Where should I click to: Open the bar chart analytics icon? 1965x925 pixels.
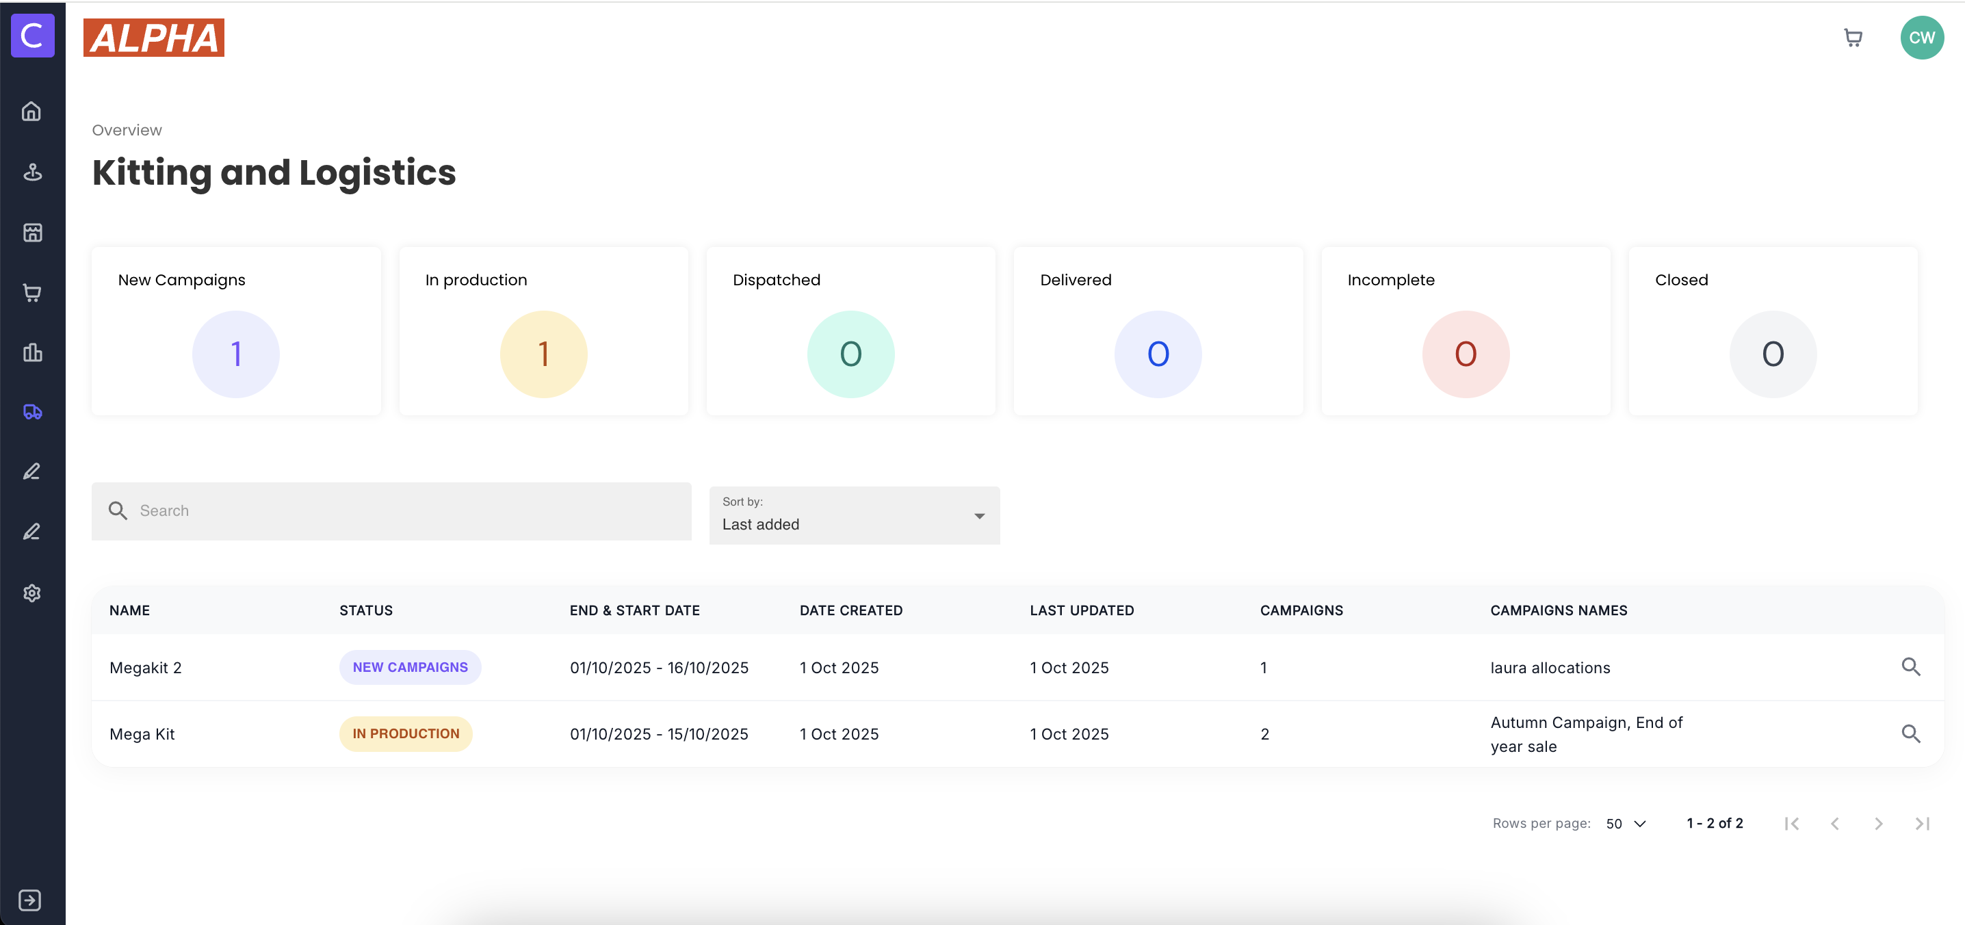(32, 352)
